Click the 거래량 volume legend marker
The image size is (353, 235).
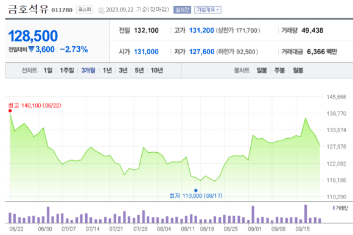(334, 208)
